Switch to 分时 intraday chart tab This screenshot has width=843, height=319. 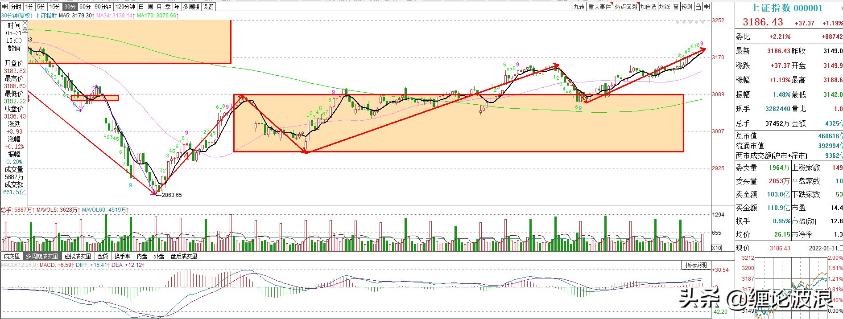pos(16,7)
